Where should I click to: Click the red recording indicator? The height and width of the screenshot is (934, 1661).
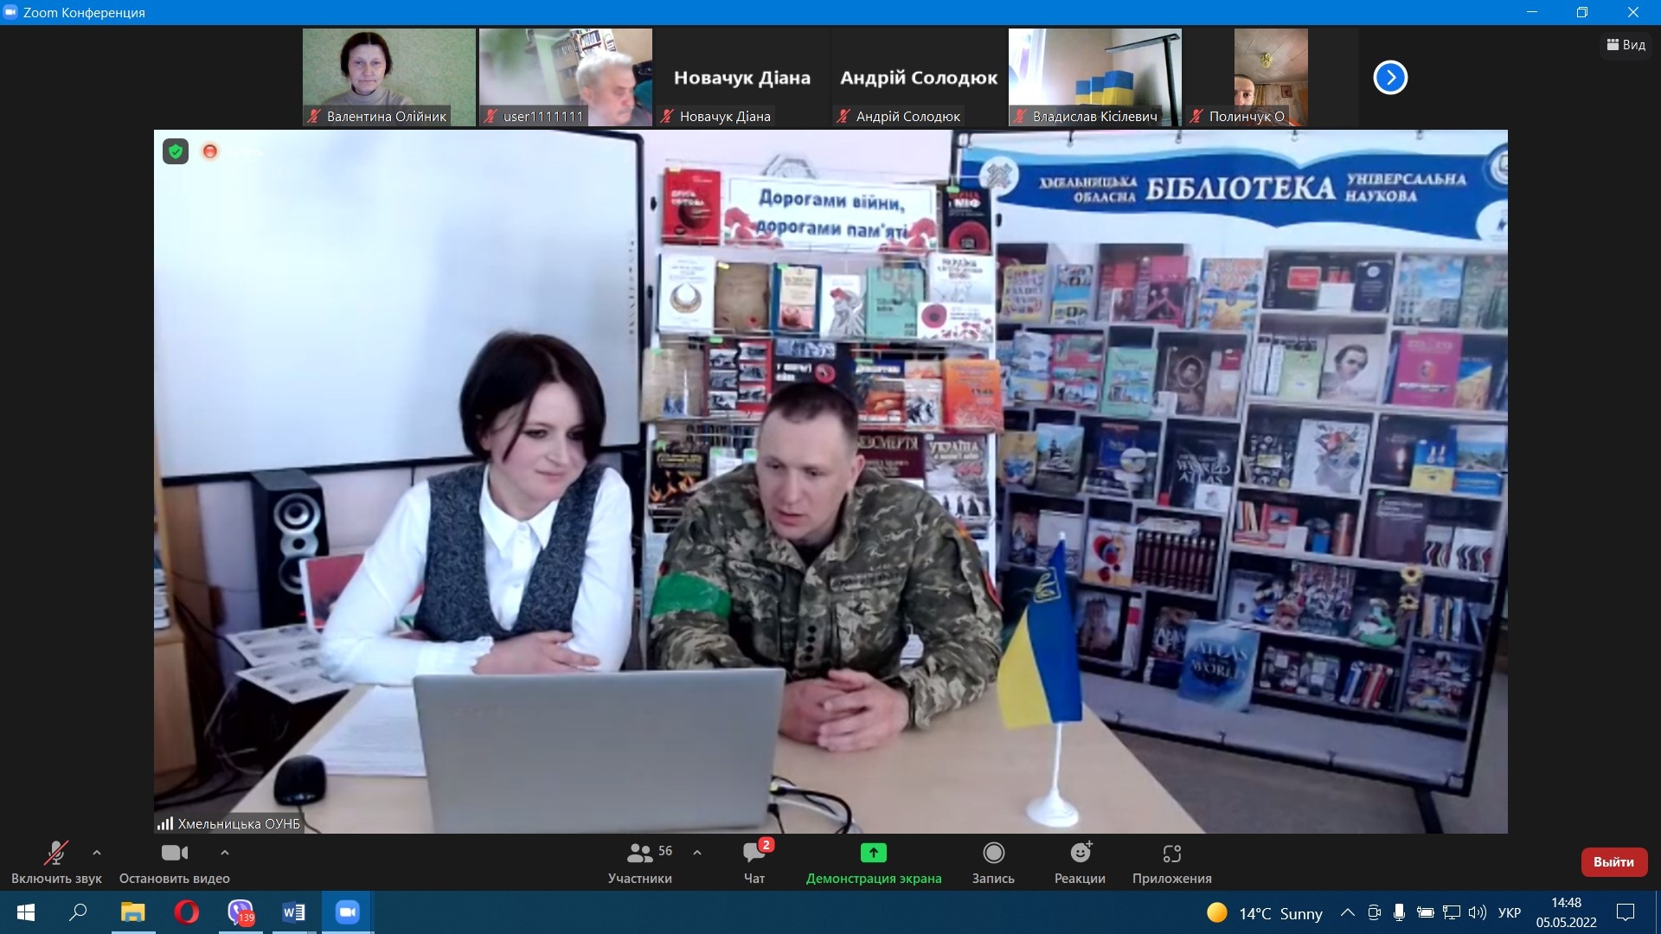pos(209,151)
